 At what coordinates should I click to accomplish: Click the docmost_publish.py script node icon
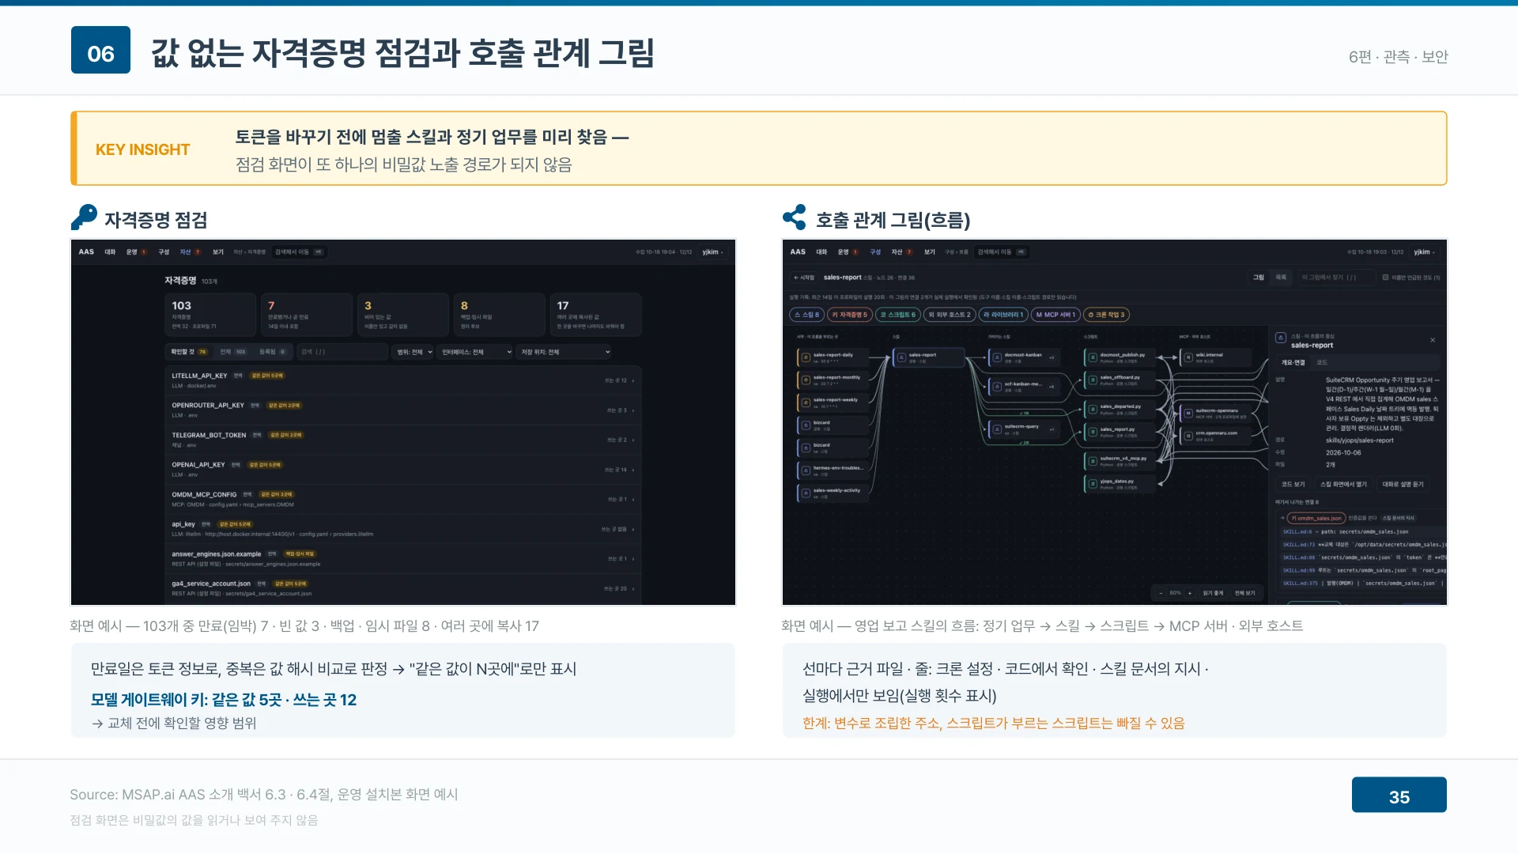(x=1092, y=357)
